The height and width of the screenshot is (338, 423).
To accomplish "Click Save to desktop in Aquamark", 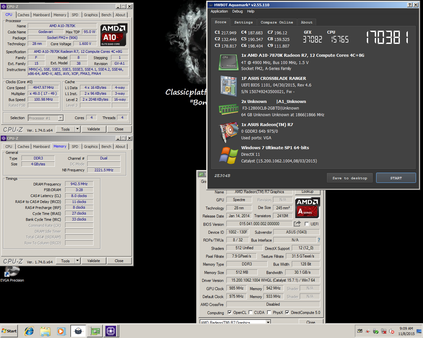I will [350, 178].
